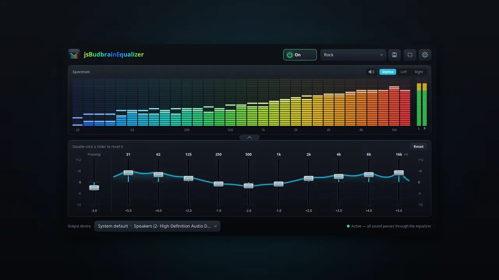The height and width of the screenshot is (280, 499).
Task: Click the -3.0 preamp value
Action: point(94,210)
